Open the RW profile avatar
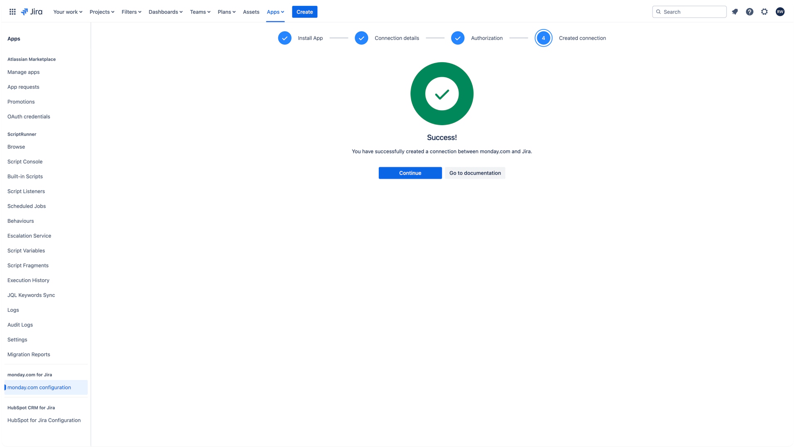Image resolution: width=795 pixels, height=448 pixels. 780,12
